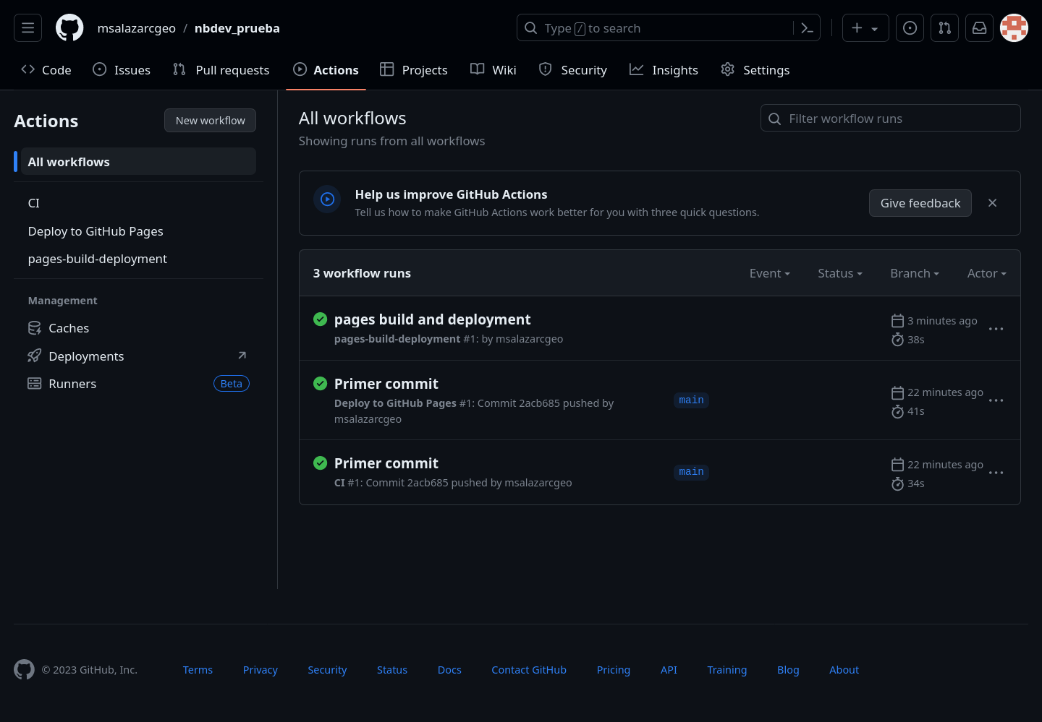The width and height of the screenshot is (1042, 722).
Task: Select Deploy to GitHub Pages workflow
Action: click(96, 231)
